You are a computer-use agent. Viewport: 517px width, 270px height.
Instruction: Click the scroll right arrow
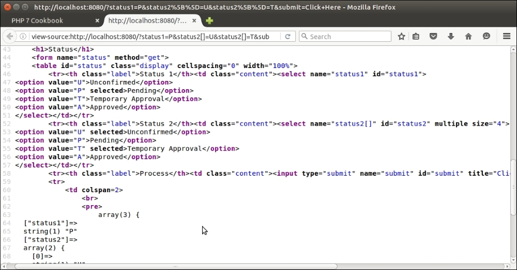tap(507, 266)
